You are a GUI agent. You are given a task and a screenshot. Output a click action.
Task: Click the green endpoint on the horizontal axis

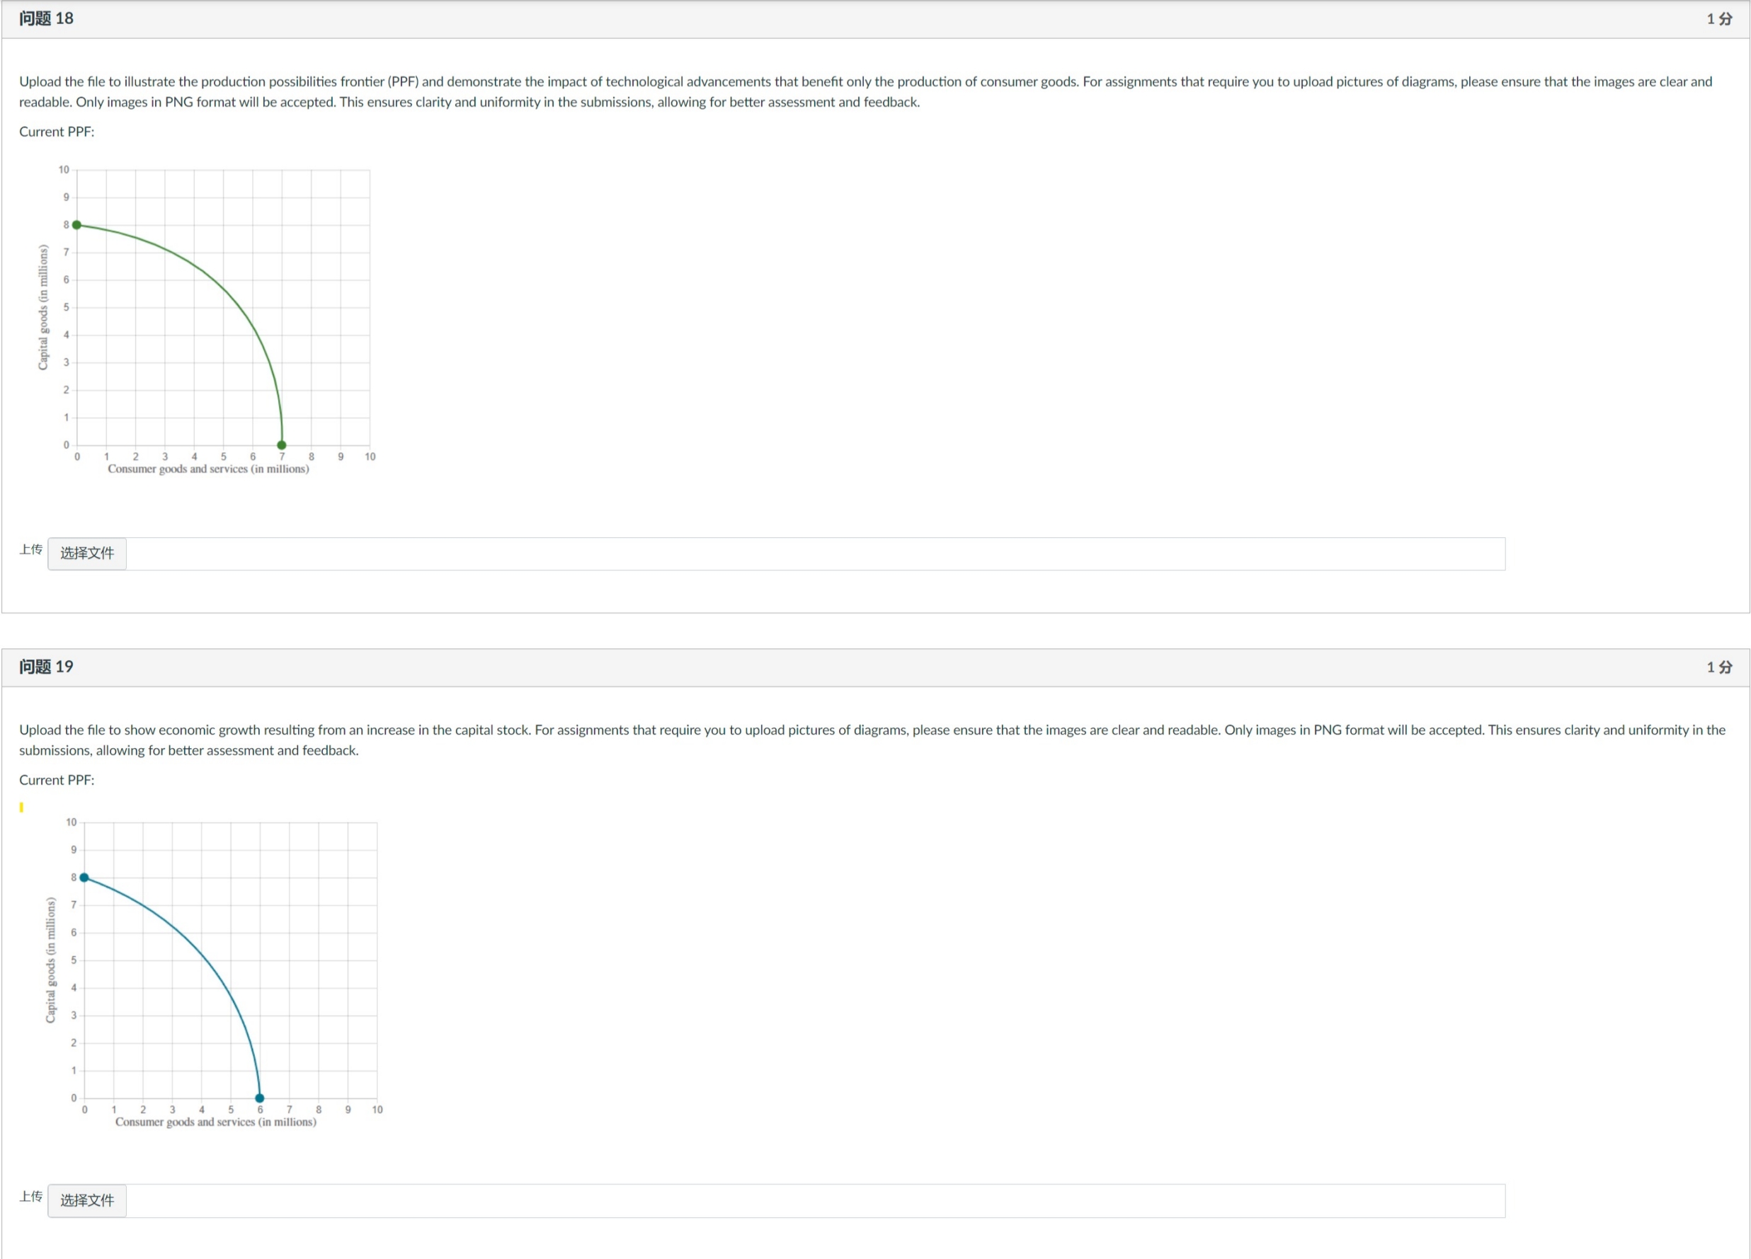(x=282, y=444)
